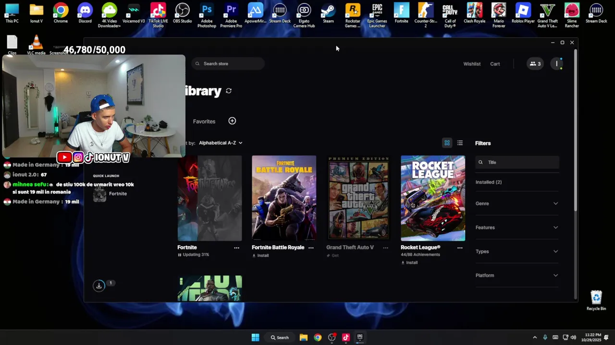Open Fortnite Battle Royale three-dots menu
Image resolution: width=615 pixels, height=345 pixels.
click(x=311, y=248)
